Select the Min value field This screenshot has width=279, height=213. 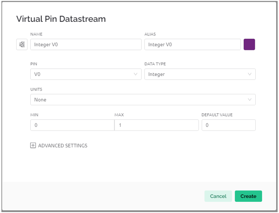72,125
